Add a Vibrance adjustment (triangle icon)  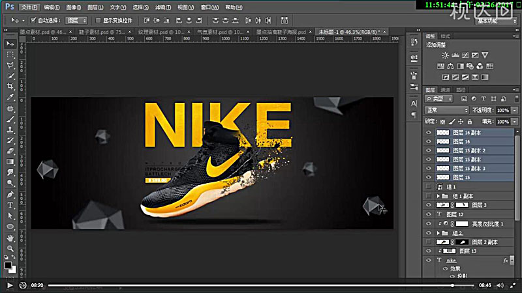pos(485,55)
